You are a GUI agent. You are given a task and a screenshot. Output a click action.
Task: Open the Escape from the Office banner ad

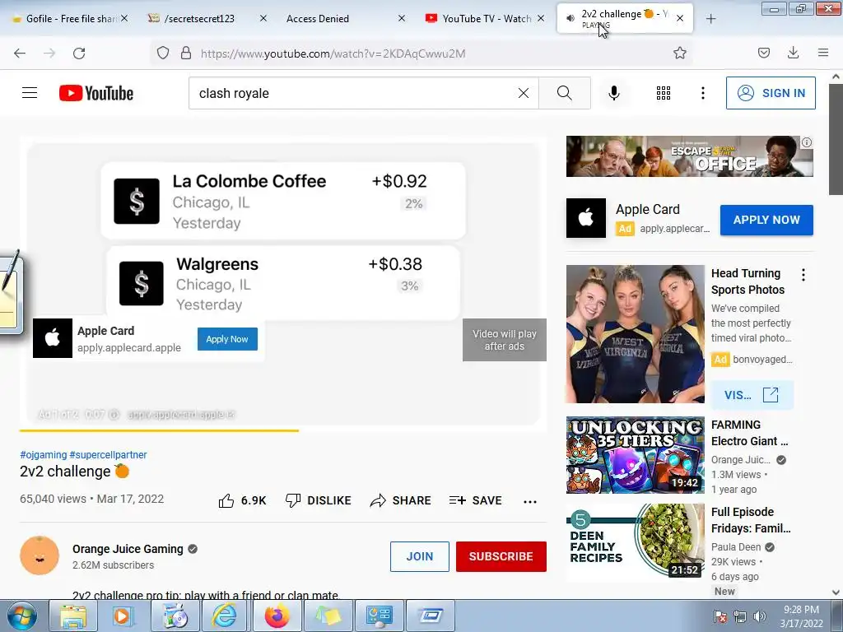(x=689, y=156)
